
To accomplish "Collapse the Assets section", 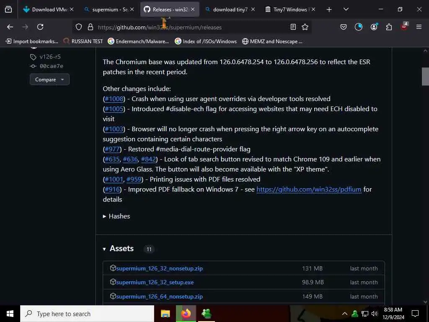I will (x=118, y=248).
